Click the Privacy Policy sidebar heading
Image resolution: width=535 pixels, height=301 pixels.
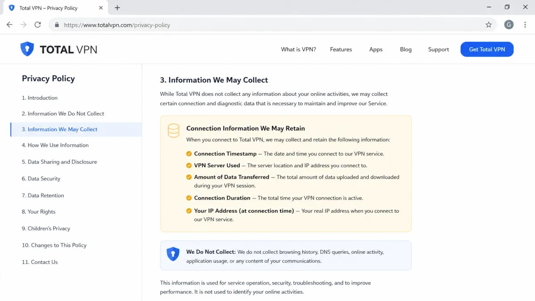(x=48, y=78)
